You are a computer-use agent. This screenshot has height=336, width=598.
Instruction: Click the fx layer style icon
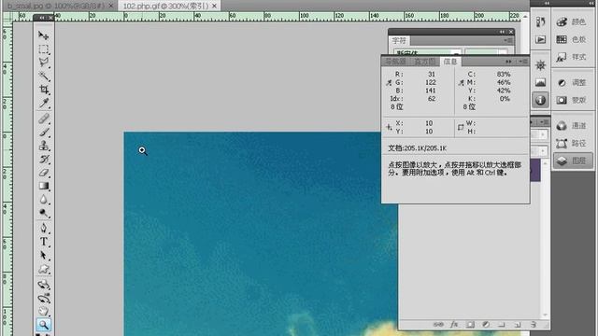coord(454,325)
